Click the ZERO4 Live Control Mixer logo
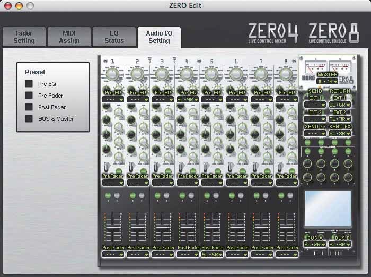This screenshot has height=277, width=371. 273,33
